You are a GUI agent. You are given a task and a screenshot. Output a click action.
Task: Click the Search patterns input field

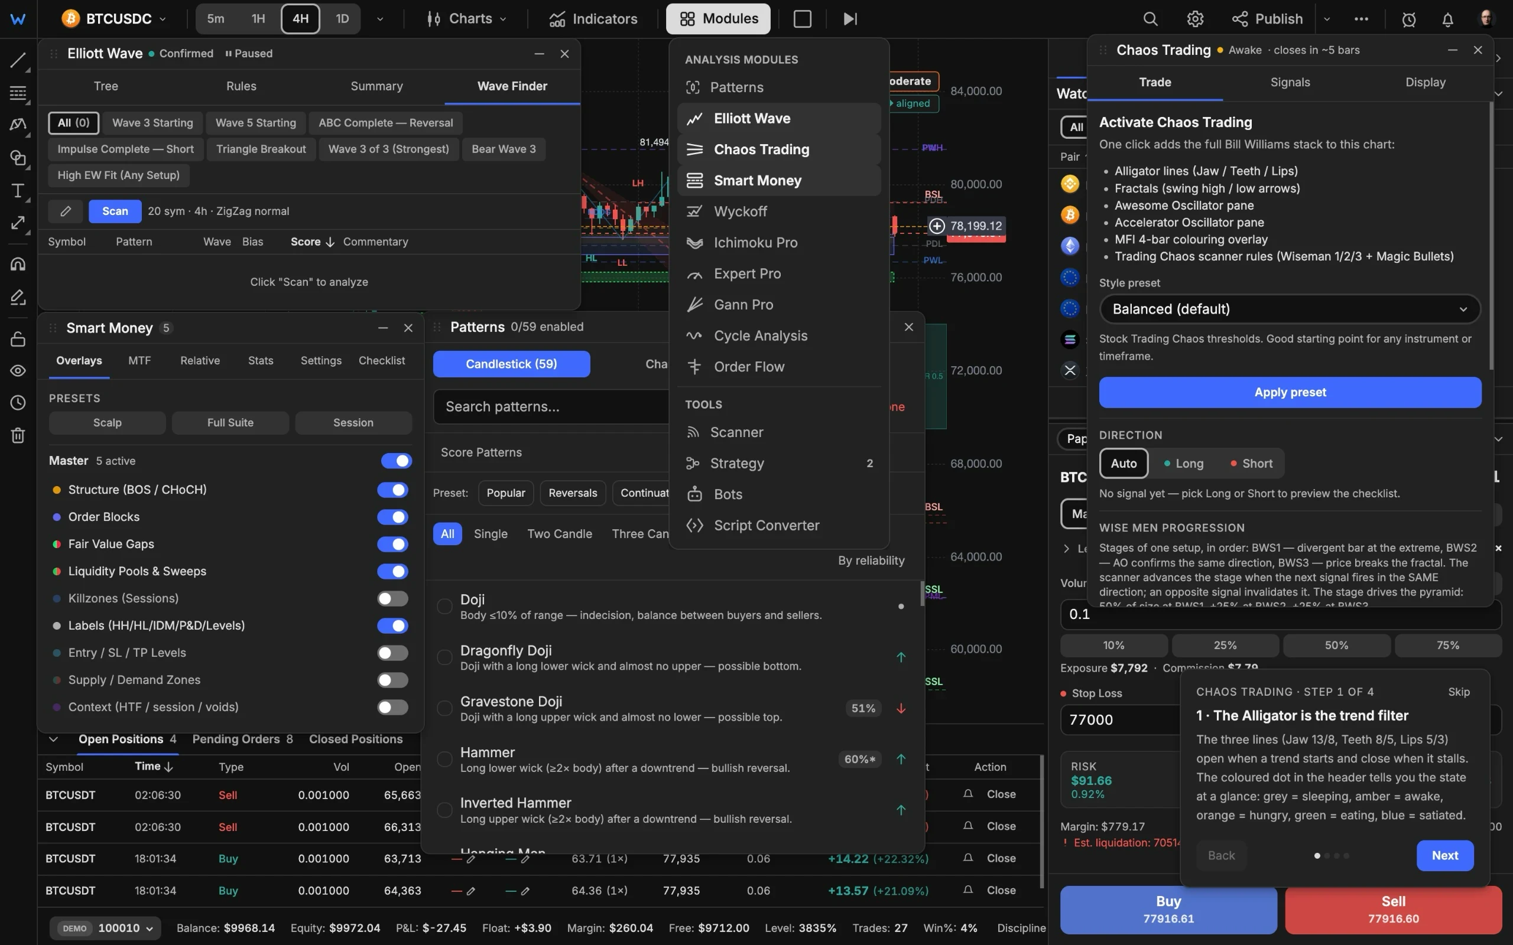click(x=551, y=407)
